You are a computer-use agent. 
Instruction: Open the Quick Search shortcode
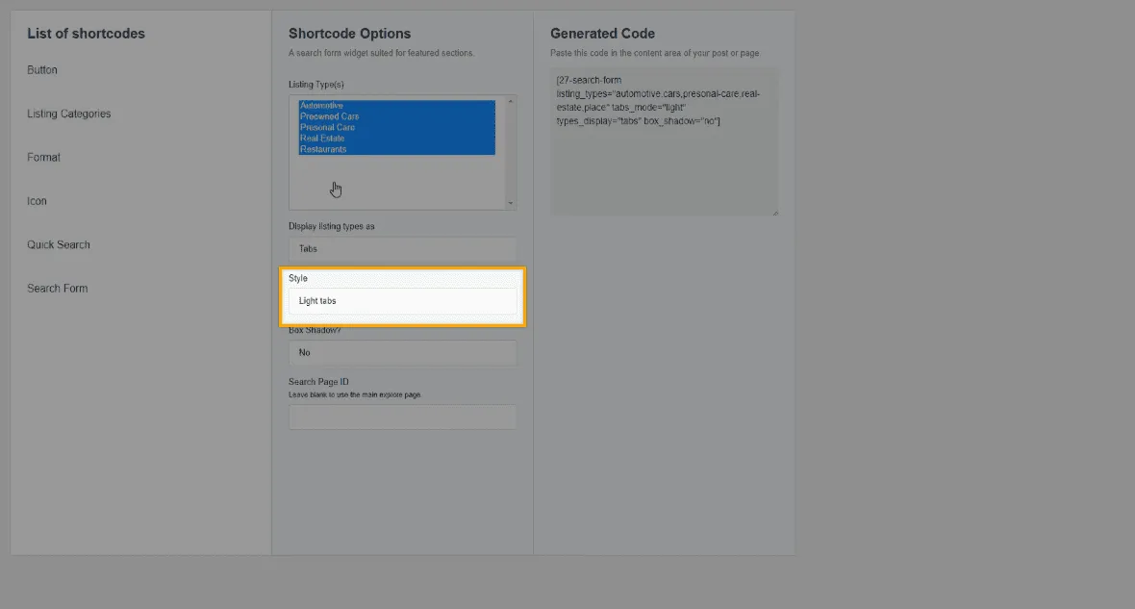pos(59,244)
